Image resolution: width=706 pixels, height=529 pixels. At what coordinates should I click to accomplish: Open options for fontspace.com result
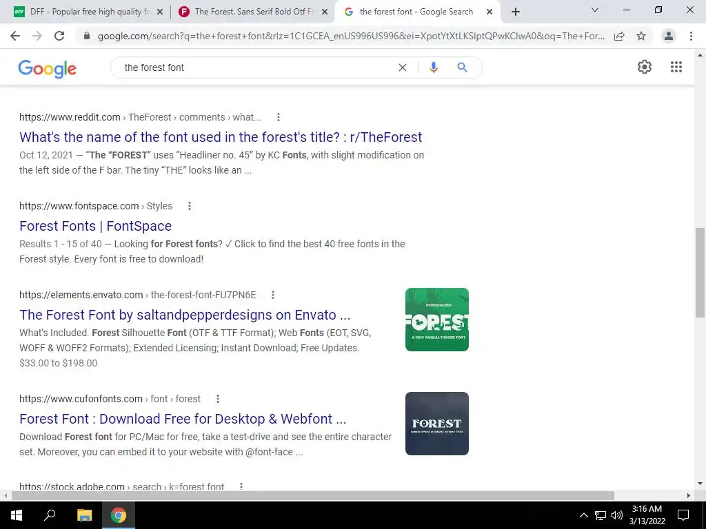[190, 205]
